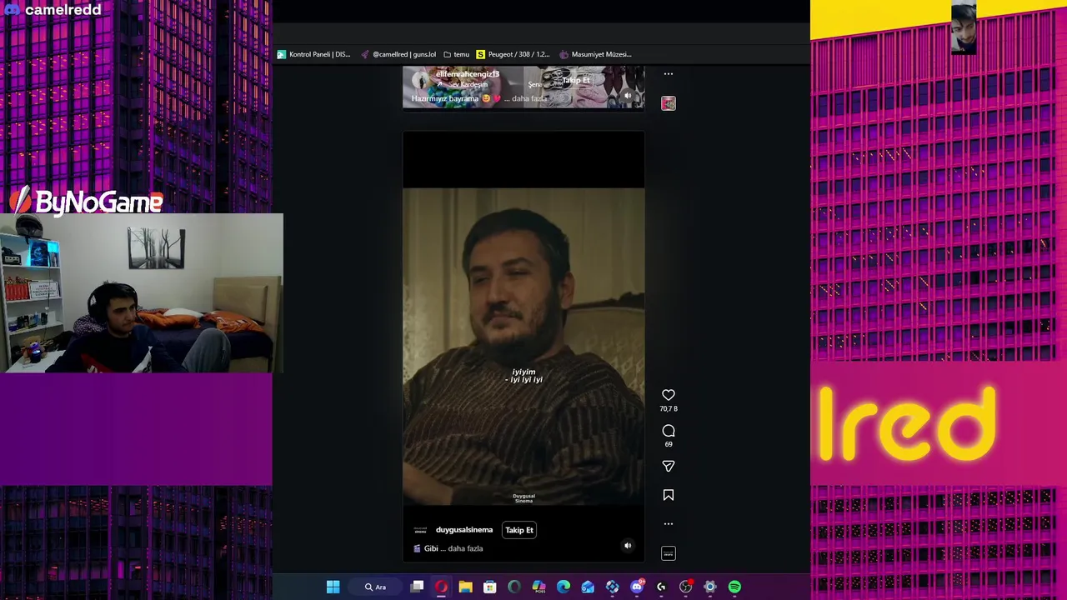Open the audio thumbnail below the reel options
1067x600 pixels.
click(x=668, y=553)
